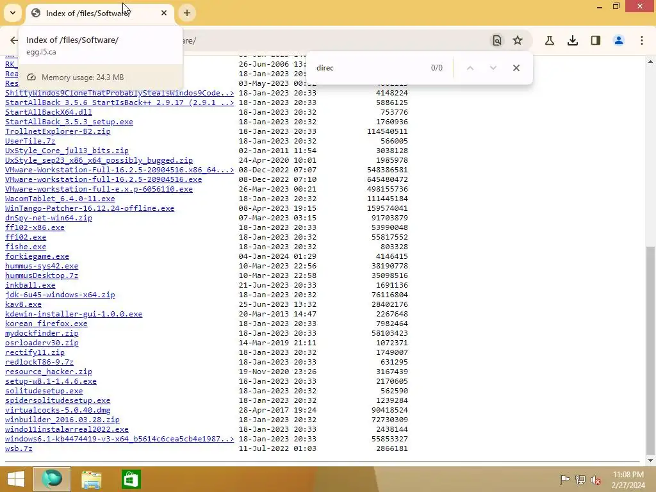Jump to next find result
This screenshot has width=656, height=492.
coord(493,68)
